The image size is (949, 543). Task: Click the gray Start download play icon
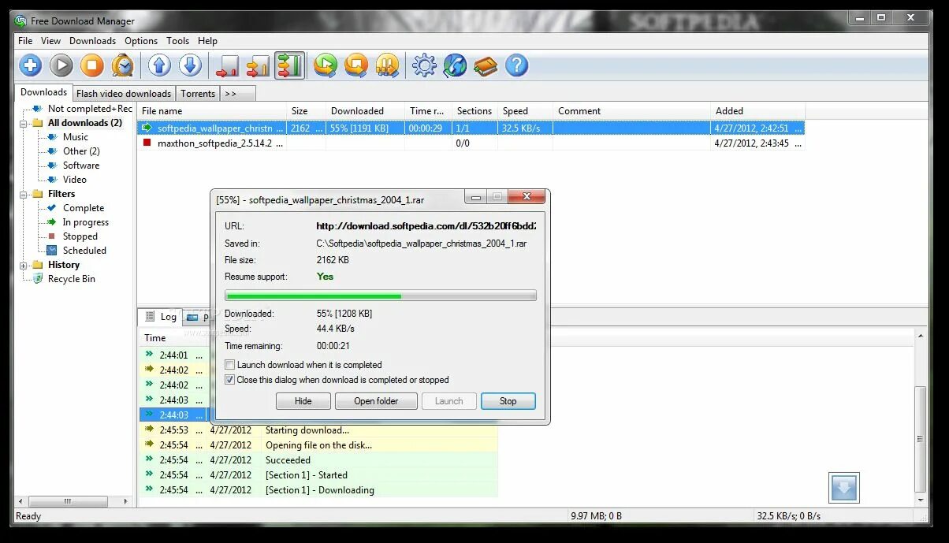61,65
